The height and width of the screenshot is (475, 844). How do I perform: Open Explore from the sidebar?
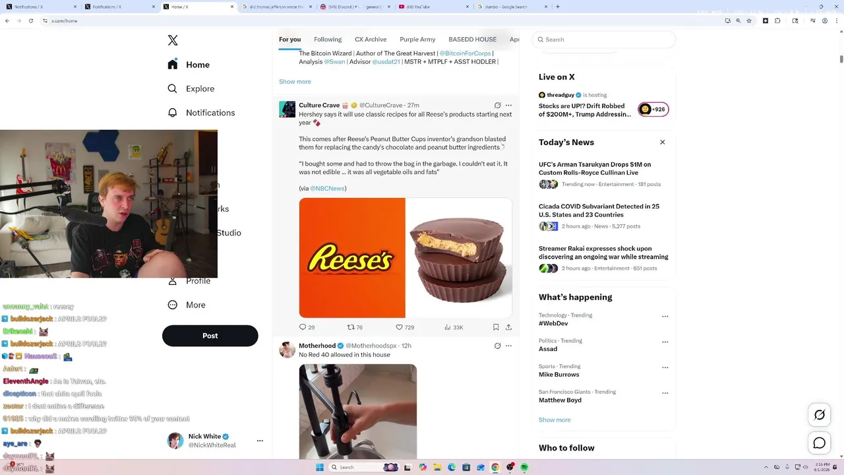coord(191,88)
